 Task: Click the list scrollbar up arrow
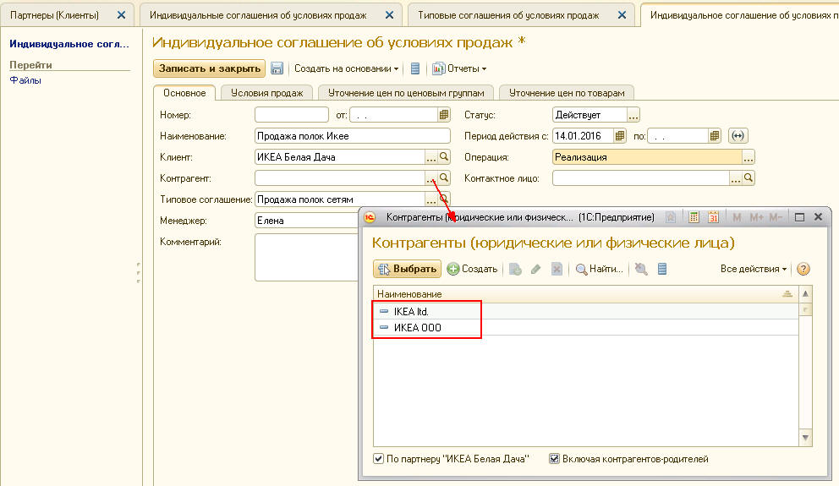pyautogui.click(x=805, y=293)
